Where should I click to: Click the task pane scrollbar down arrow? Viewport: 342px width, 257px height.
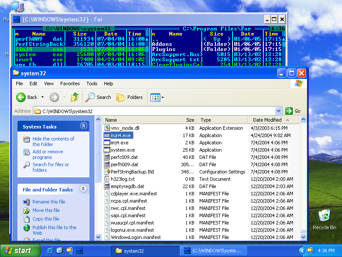point(98,237)
